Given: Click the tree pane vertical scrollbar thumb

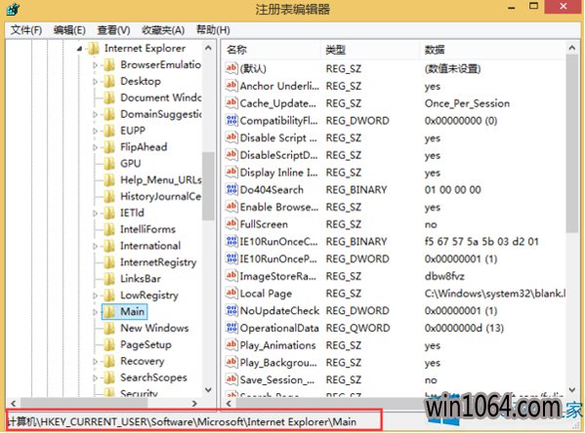Looking at the screenshot, I should pyautogui.click(x=209, y=186).
